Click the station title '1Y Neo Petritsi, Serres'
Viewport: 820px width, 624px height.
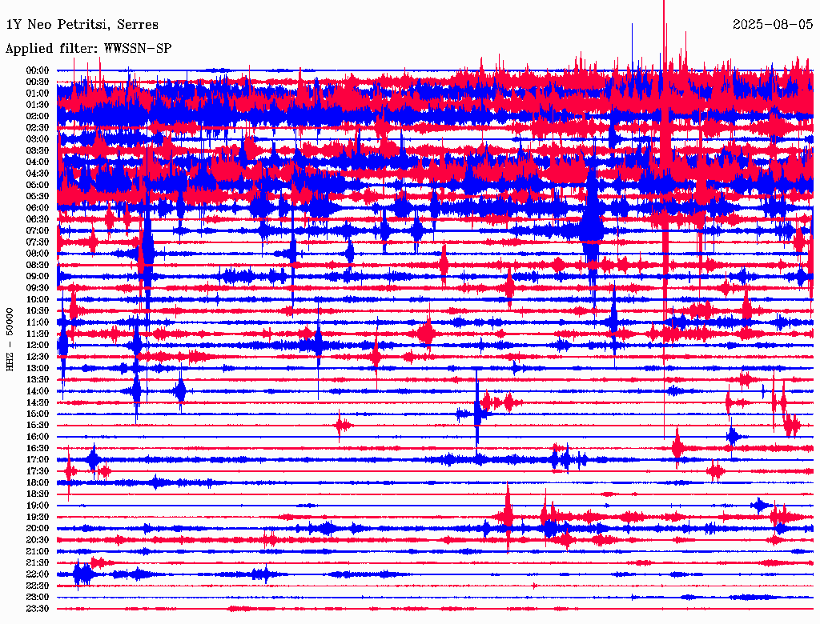(x=82, y=25)
